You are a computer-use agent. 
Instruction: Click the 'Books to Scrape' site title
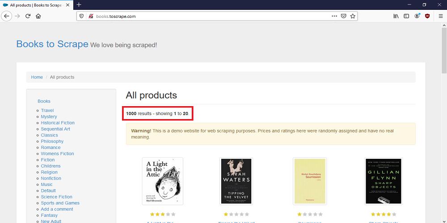[x=52, y=44]
